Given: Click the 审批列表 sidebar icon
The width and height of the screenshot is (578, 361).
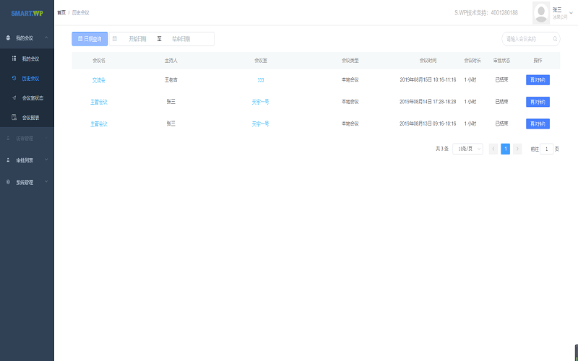Looking at the screenshot, I should pyautogui.click(x=8, y=160).
